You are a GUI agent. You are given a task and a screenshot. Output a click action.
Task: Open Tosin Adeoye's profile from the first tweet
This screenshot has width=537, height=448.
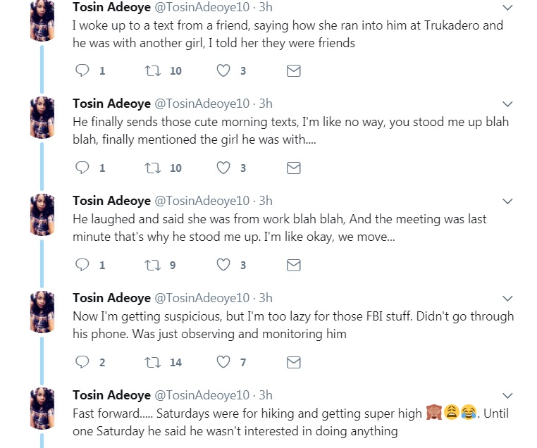click(x=111, y=7)
